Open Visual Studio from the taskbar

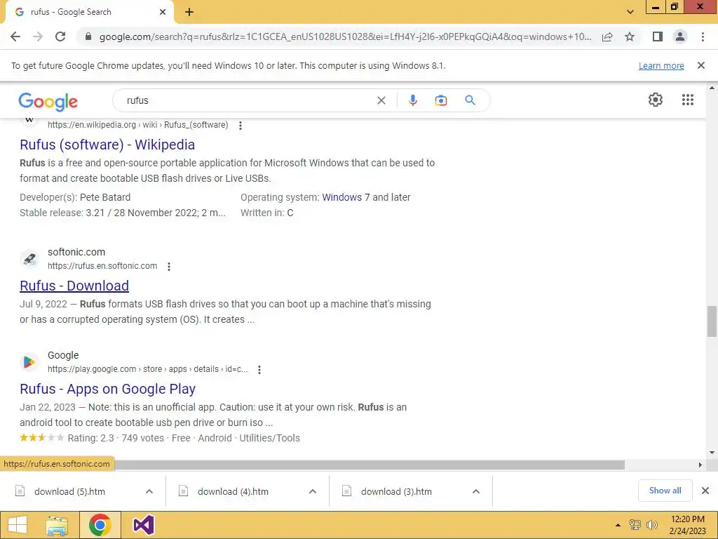pyautogui.click(x=143, y=525)
